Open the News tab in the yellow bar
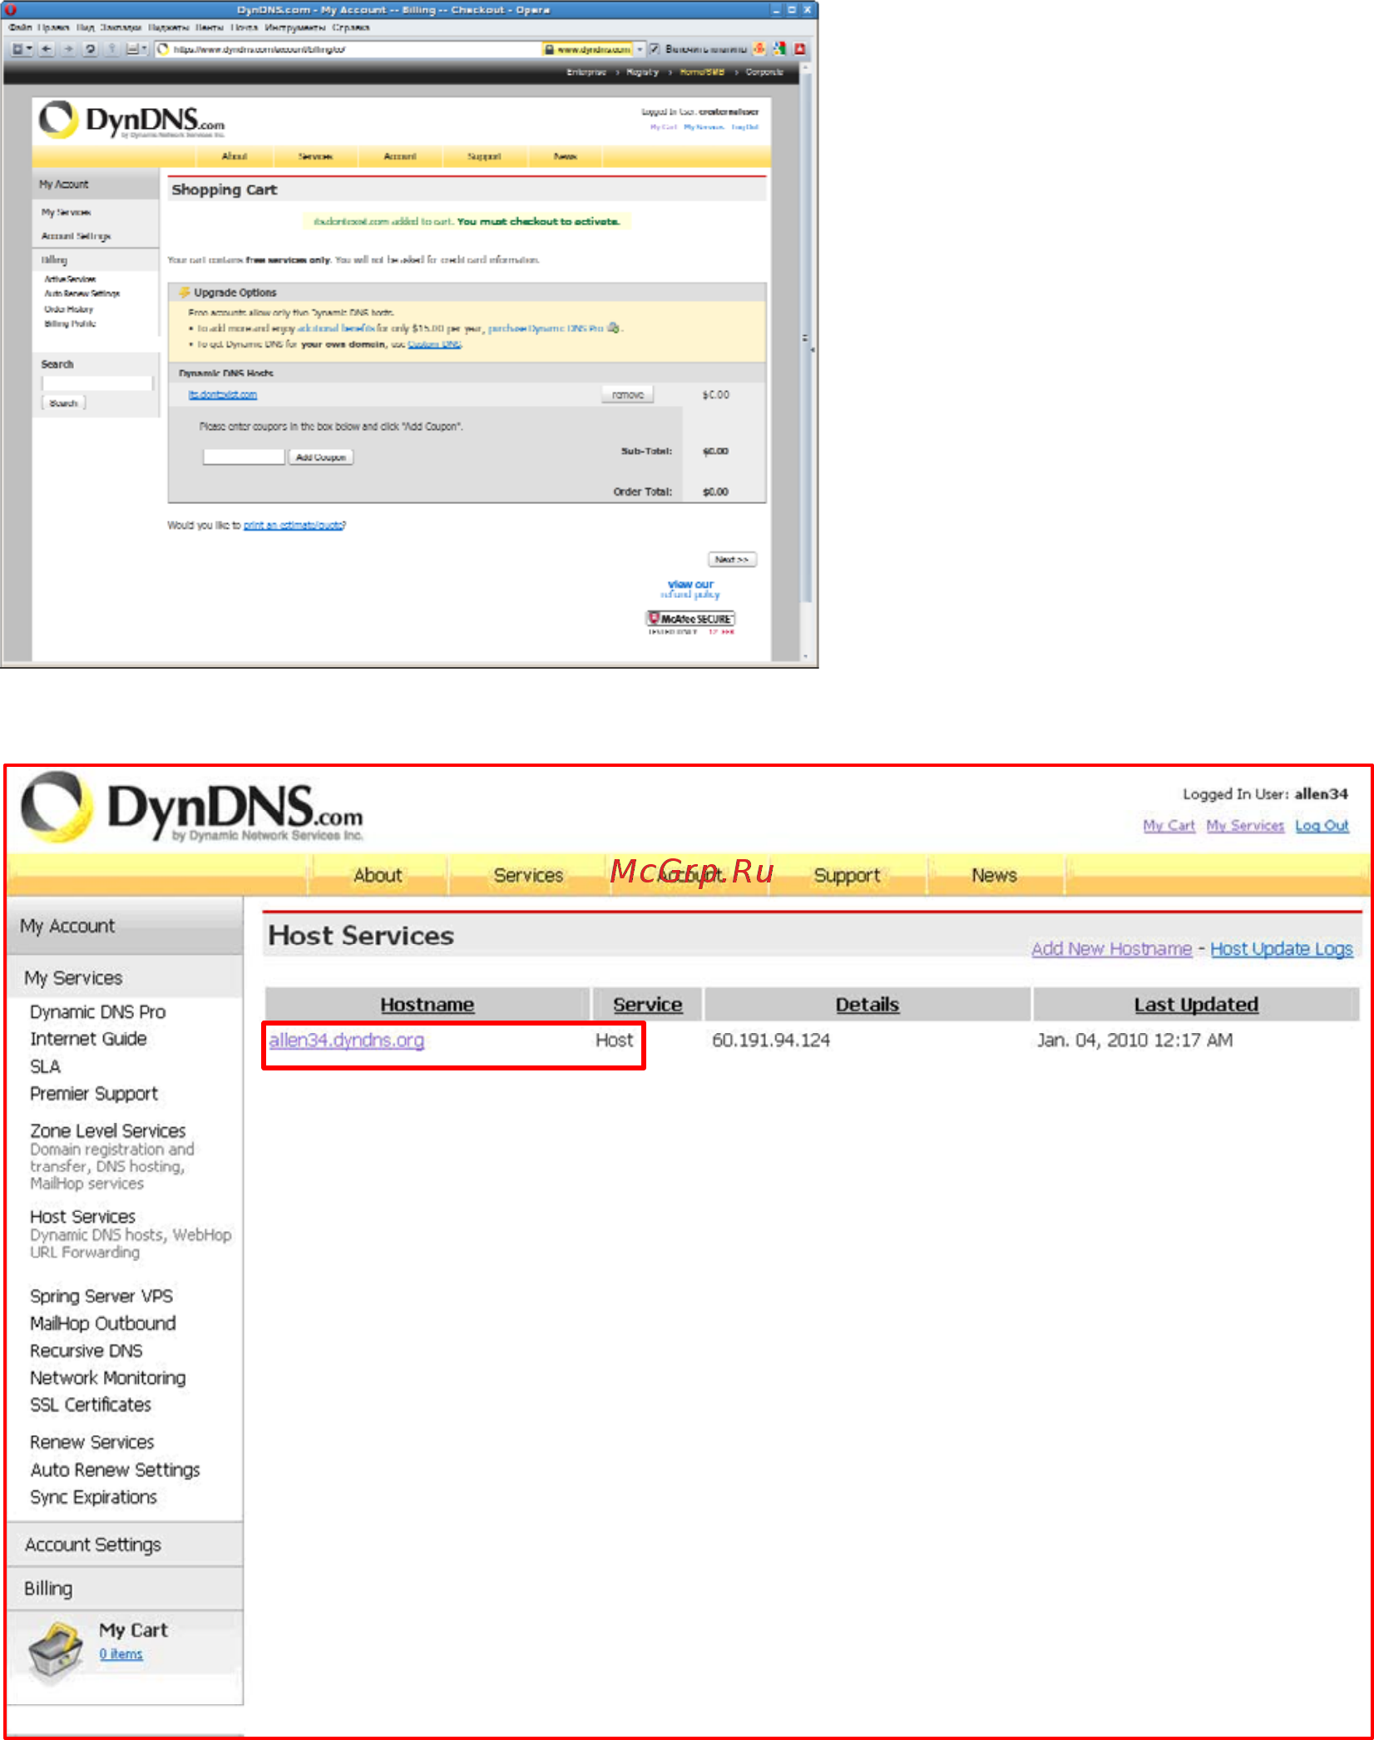This screenshot has width=1374, height=1740. point(995,876)
